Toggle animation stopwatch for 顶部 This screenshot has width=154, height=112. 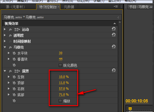[x=14, y=83]
